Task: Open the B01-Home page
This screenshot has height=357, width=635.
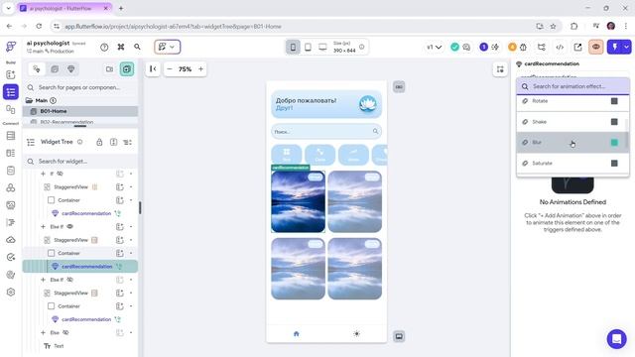Action: tap(80, 111)
